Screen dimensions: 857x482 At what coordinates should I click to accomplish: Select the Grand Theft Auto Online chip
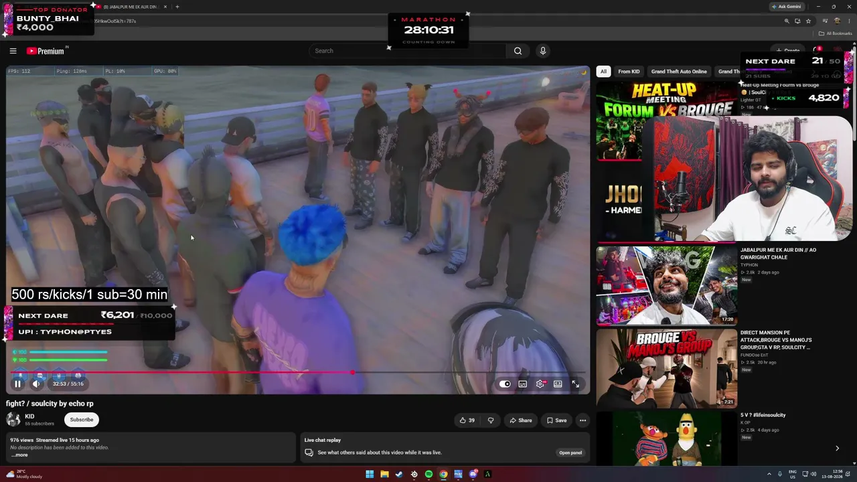coord(679,72)
